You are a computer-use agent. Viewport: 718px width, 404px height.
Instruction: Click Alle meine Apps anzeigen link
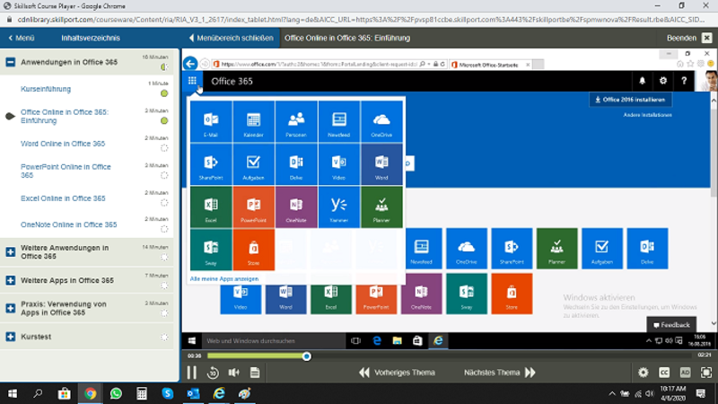223,278
